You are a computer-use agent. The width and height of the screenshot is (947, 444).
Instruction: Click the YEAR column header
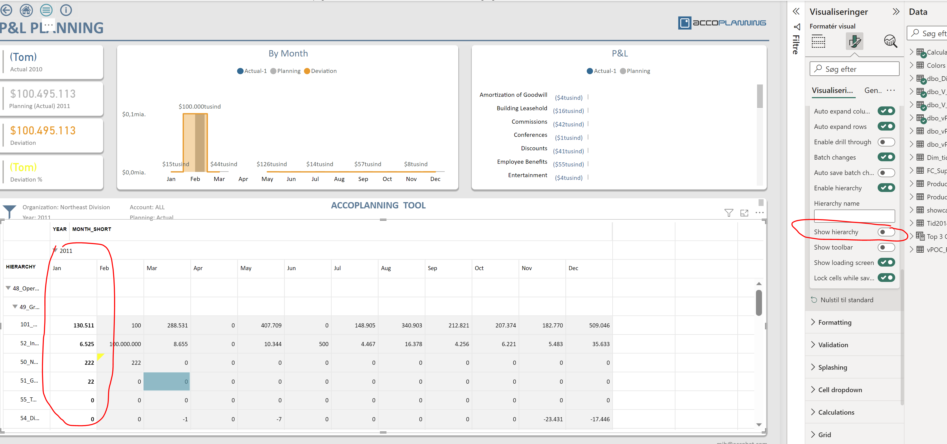[59, 229]
